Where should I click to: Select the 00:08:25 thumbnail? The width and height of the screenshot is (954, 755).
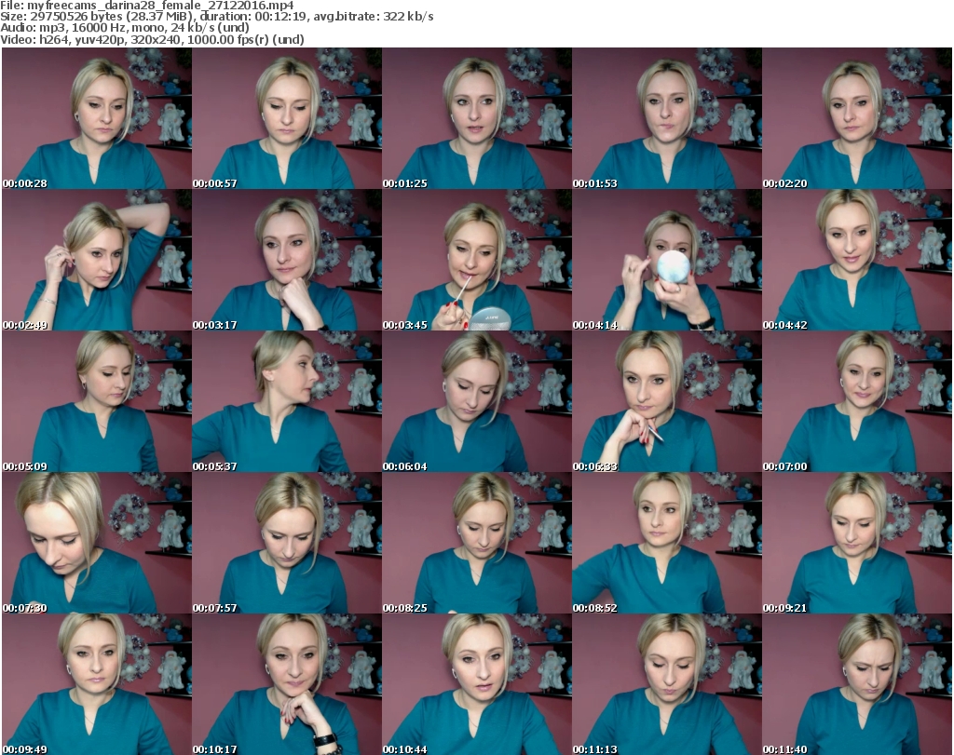tap(476, 543)
